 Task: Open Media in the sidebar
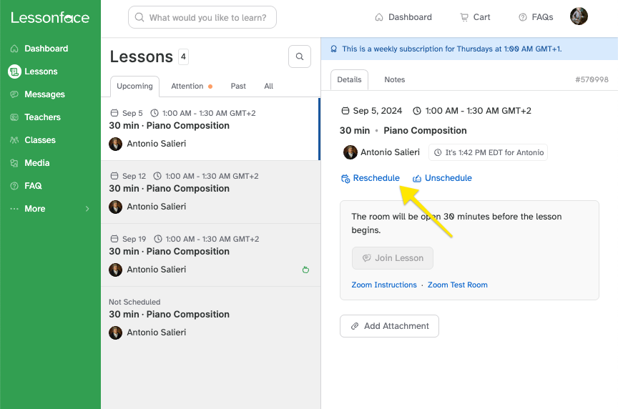pos(36,163)
